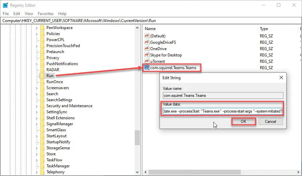Viewport: 302px width, 176px height.
Task: Expand the Shell Extensions key
Action: (x=36, y=118)
